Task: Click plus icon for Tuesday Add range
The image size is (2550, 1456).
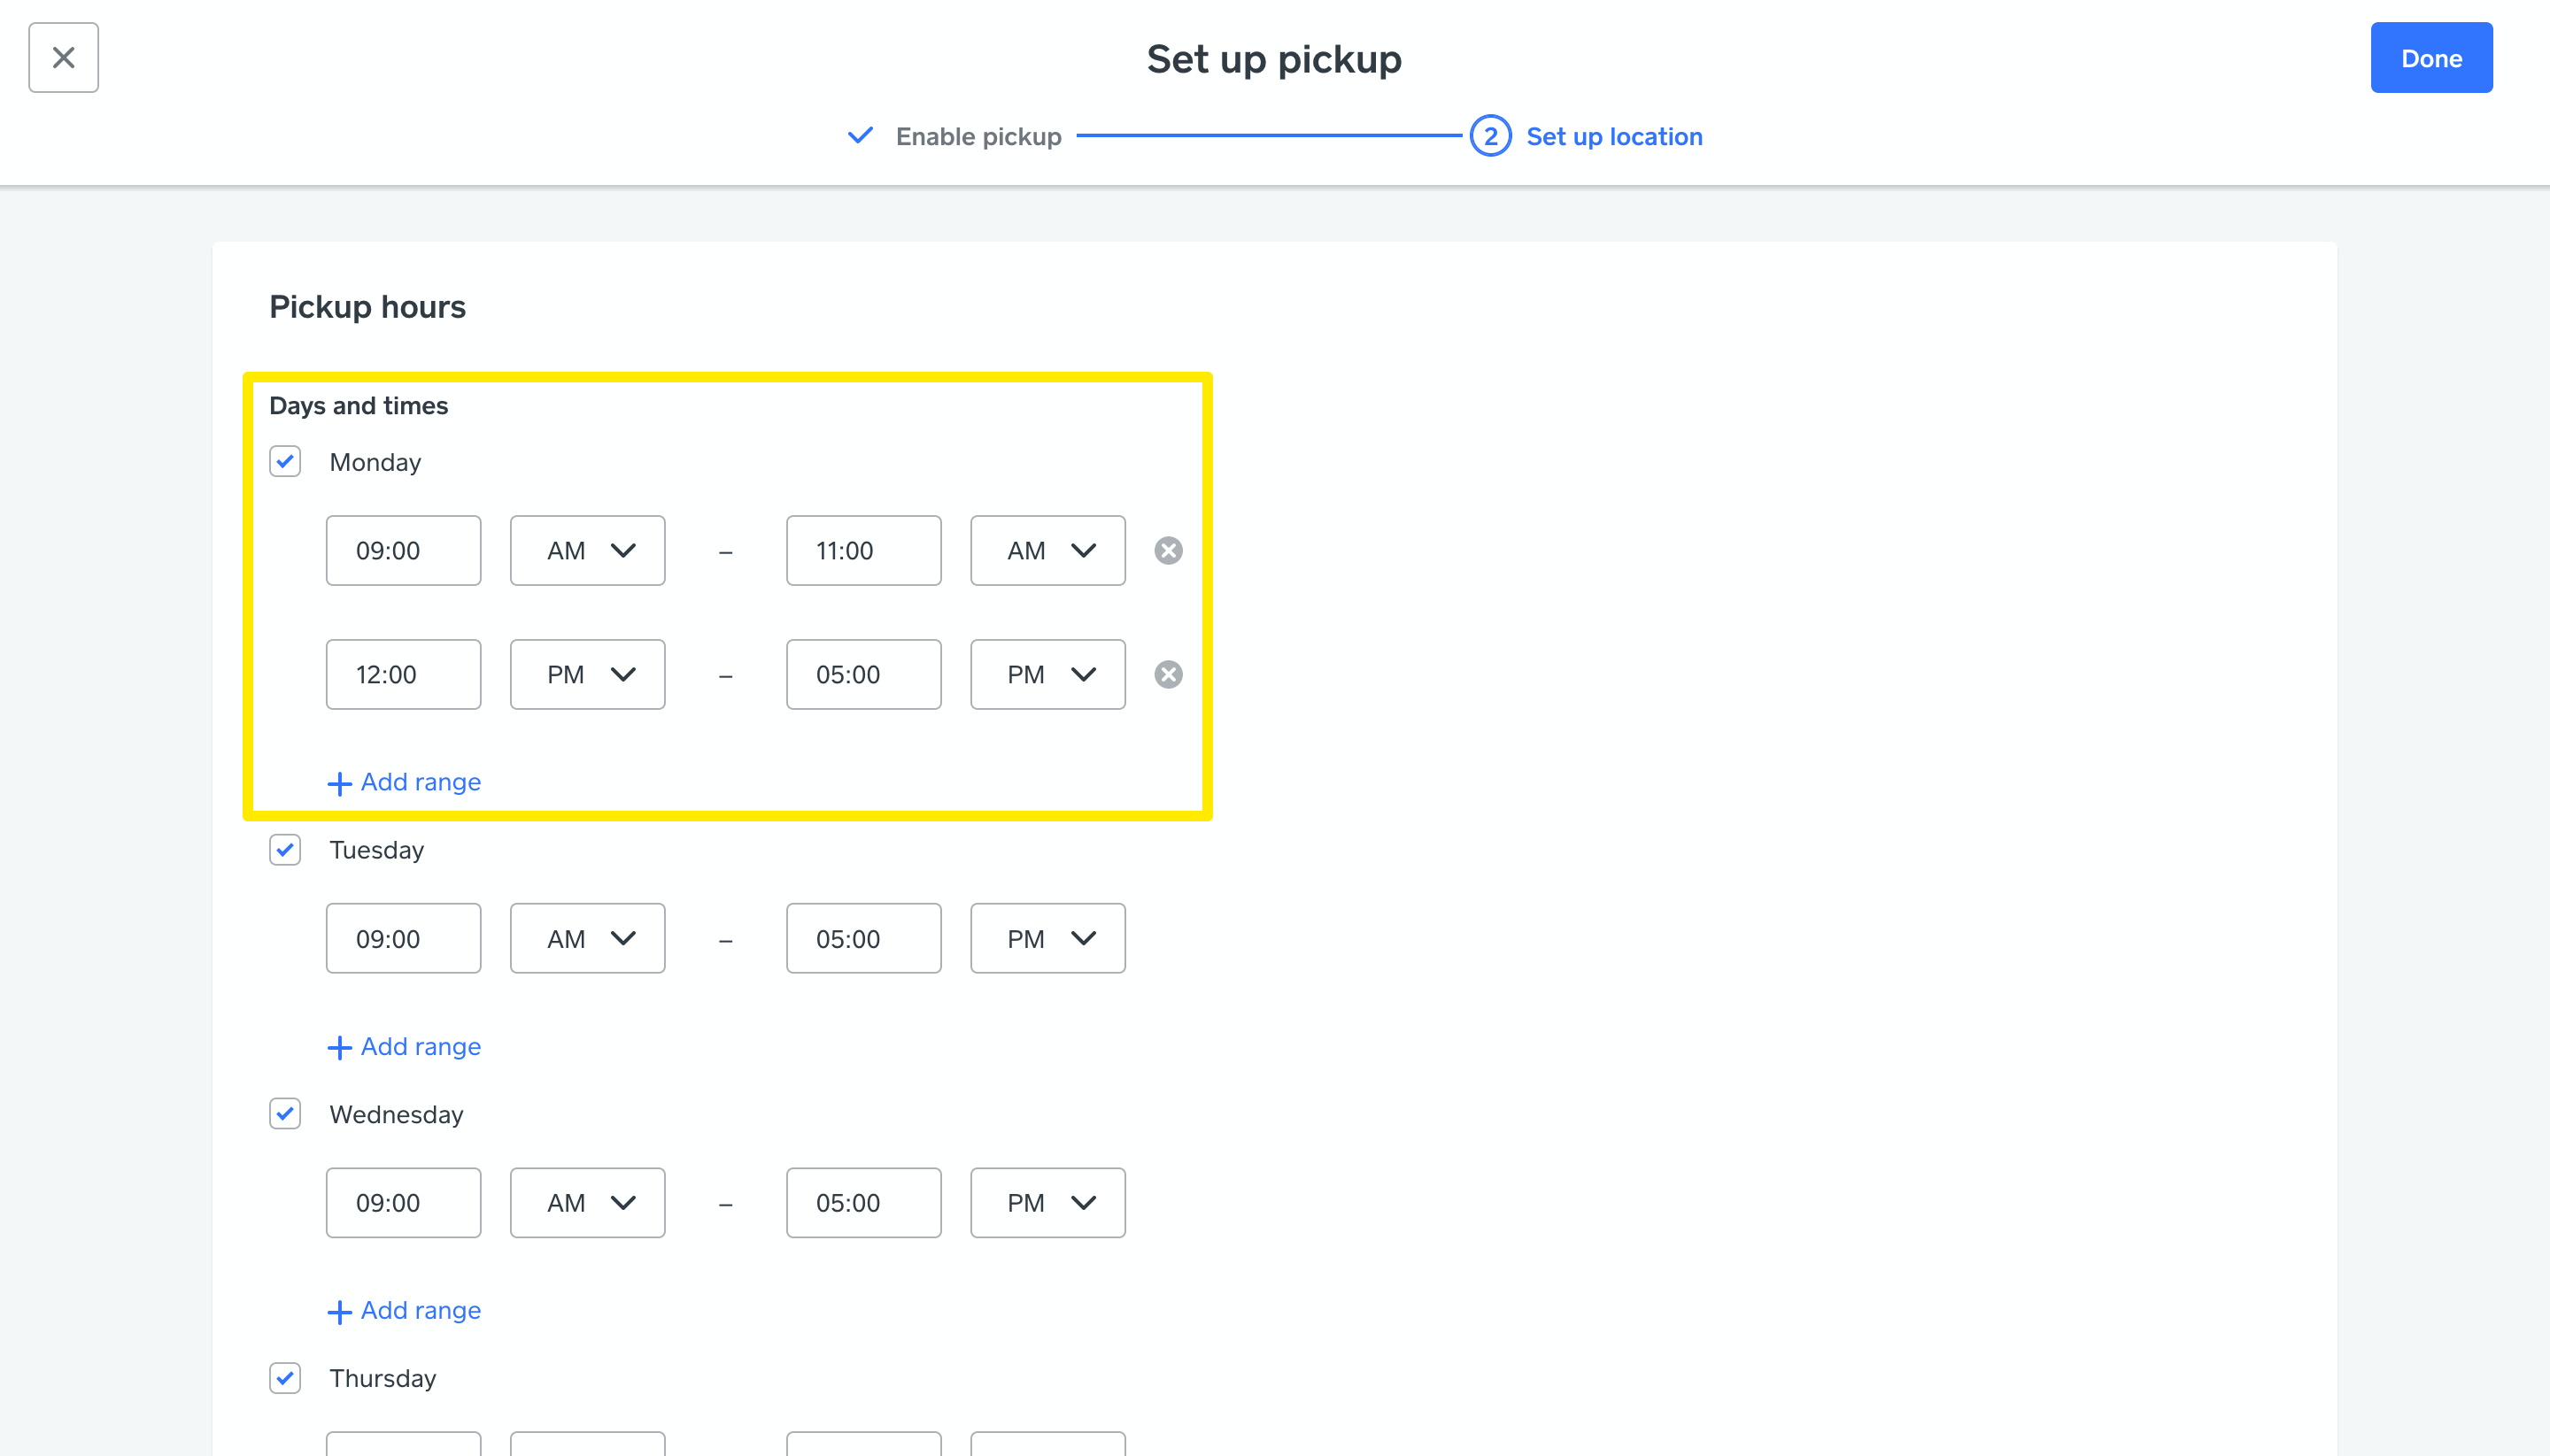Action: point(339,1047)
